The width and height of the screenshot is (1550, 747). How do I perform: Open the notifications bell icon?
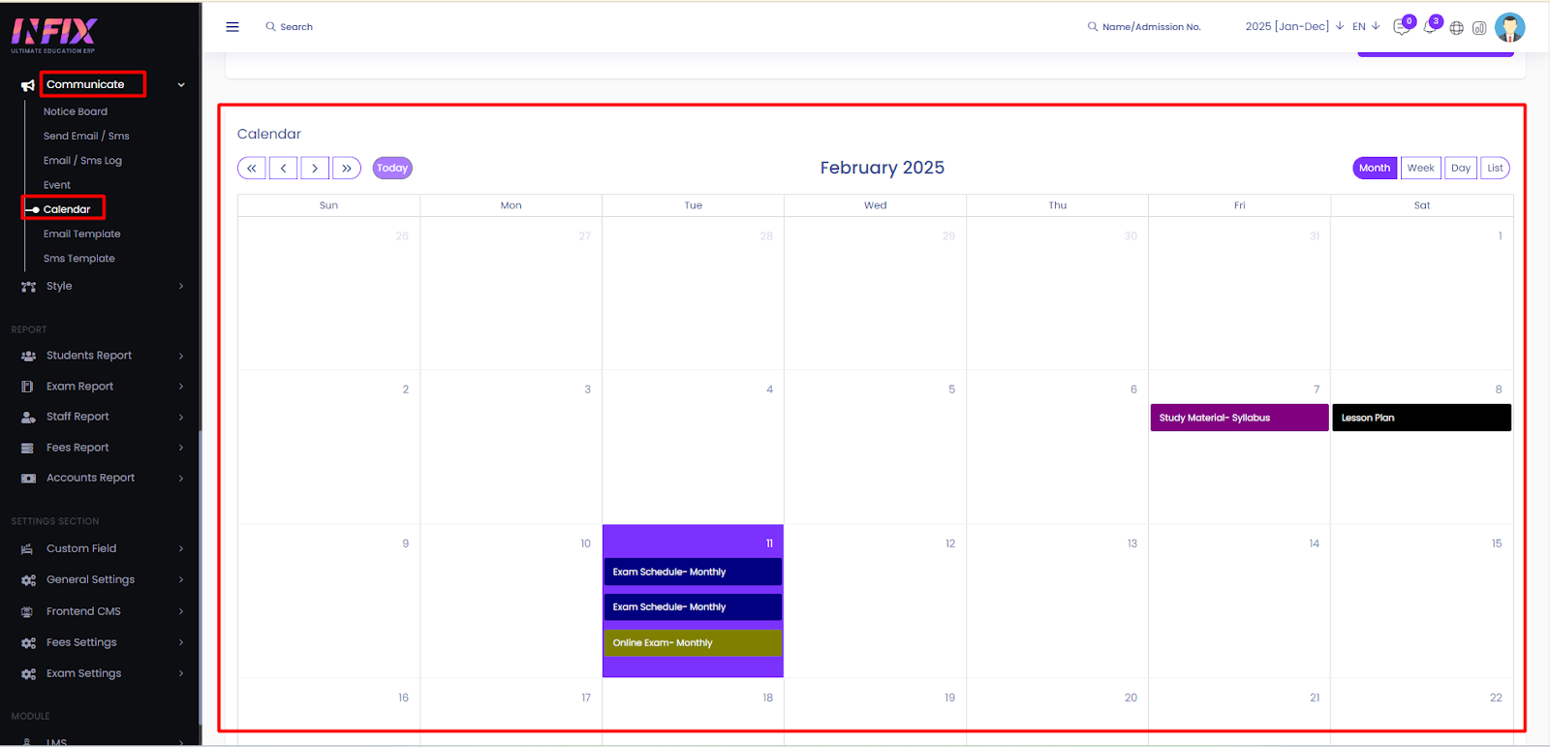1429,27
